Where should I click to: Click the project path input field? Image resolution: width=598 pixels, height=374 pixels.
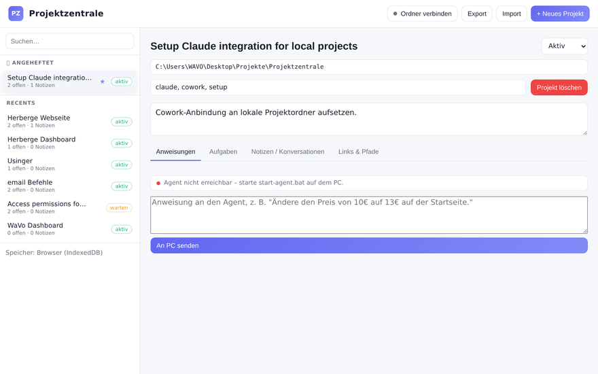click(369, 67)
